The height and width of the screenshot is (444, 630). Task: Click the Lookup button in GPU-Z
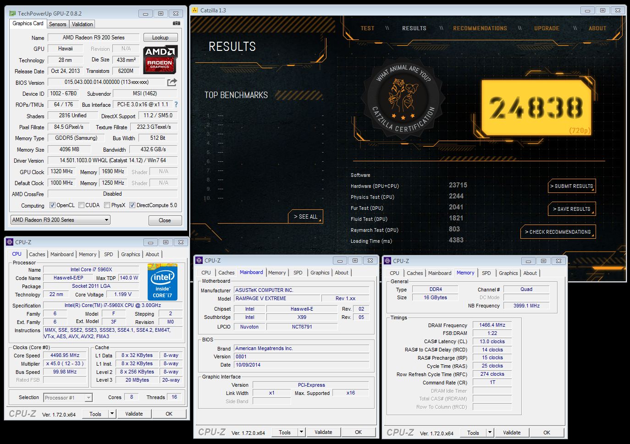point(160,38)
